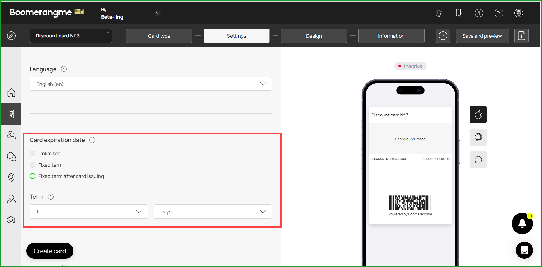The image size is (542, 267).
Task: Open the Home icon in sidebar
Action: point(11,93)
